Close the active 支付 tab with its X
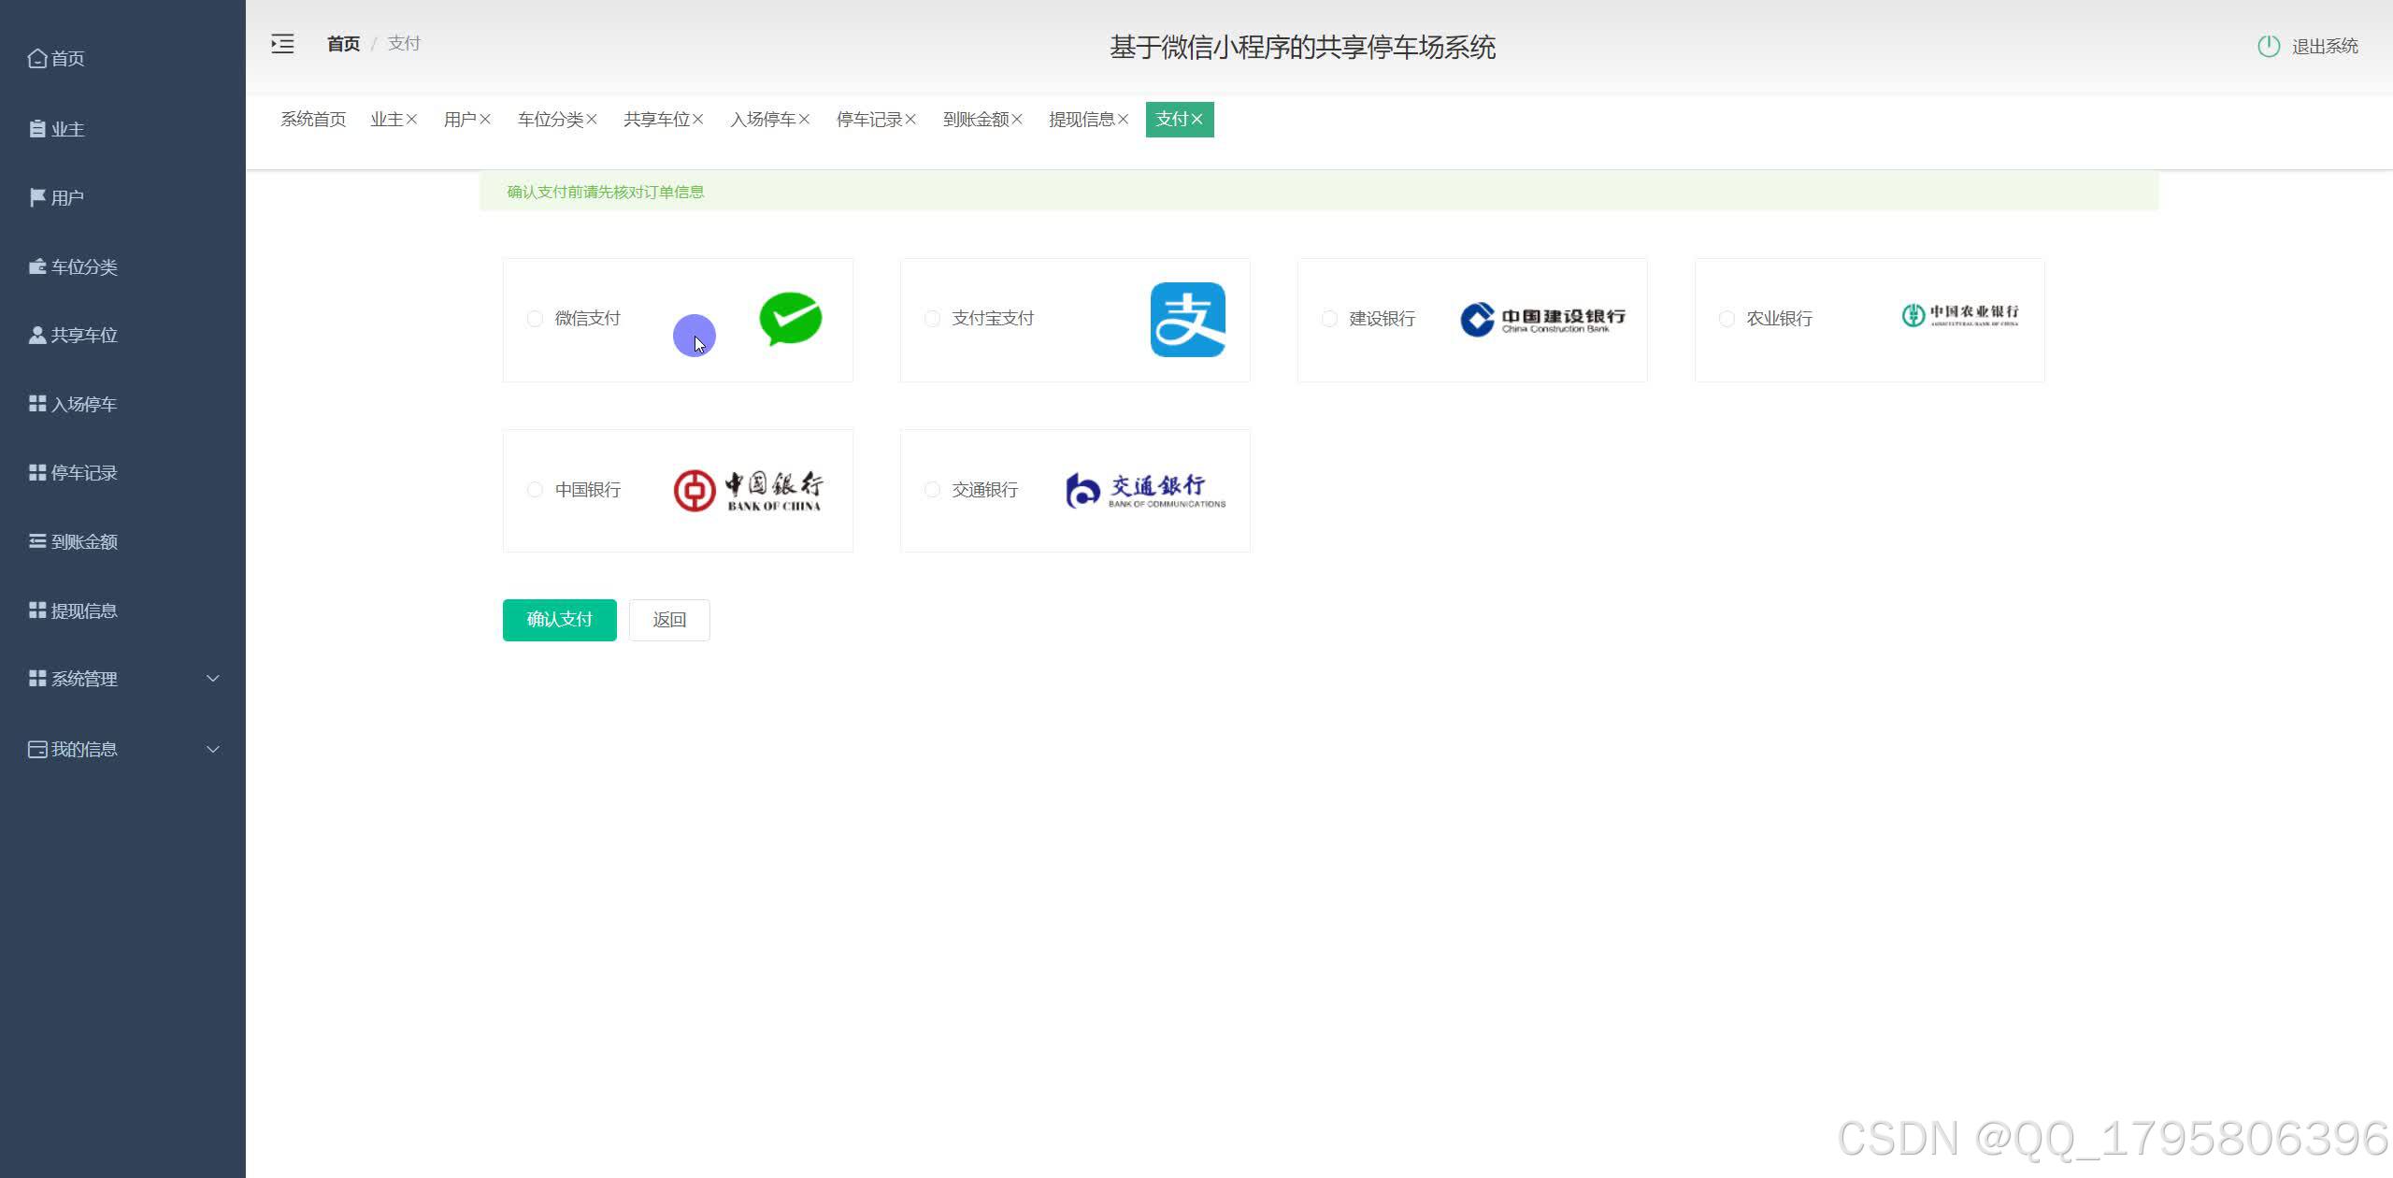The image size is (2393, 1178). coord(1196,120)
